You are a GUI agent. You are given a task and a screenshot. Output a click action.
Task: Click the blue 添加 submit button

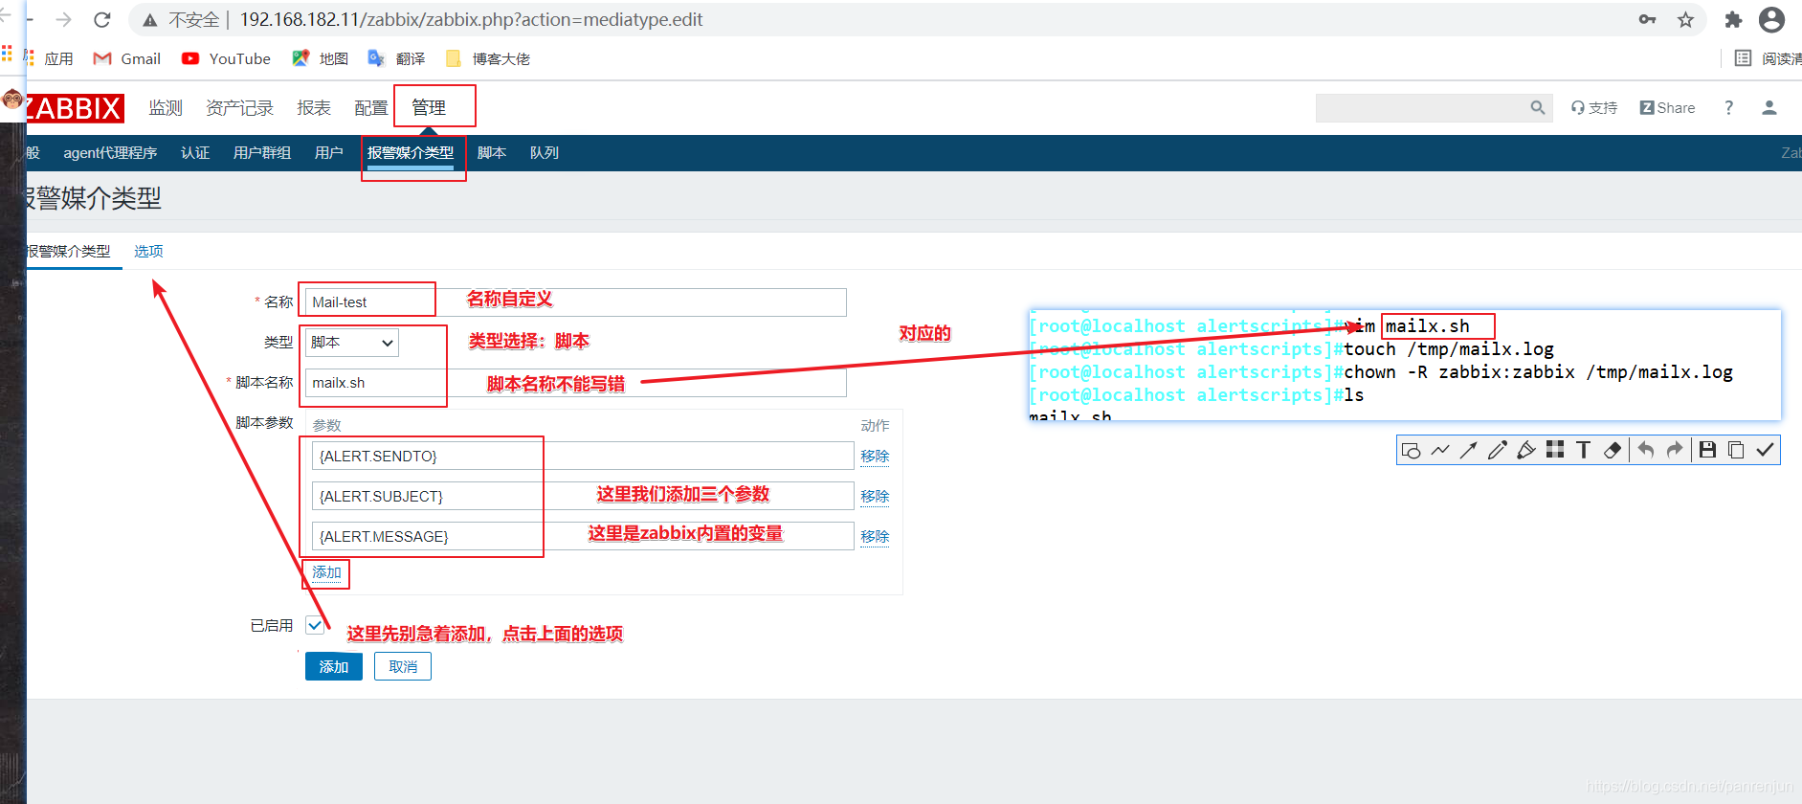pyautogui.click(x=334, y=666)
